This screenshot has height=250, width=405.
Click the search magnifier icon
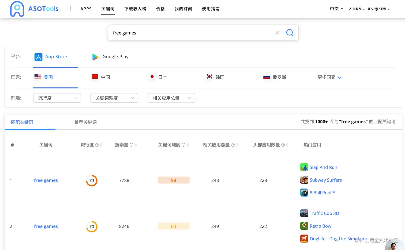pos(290,32)
